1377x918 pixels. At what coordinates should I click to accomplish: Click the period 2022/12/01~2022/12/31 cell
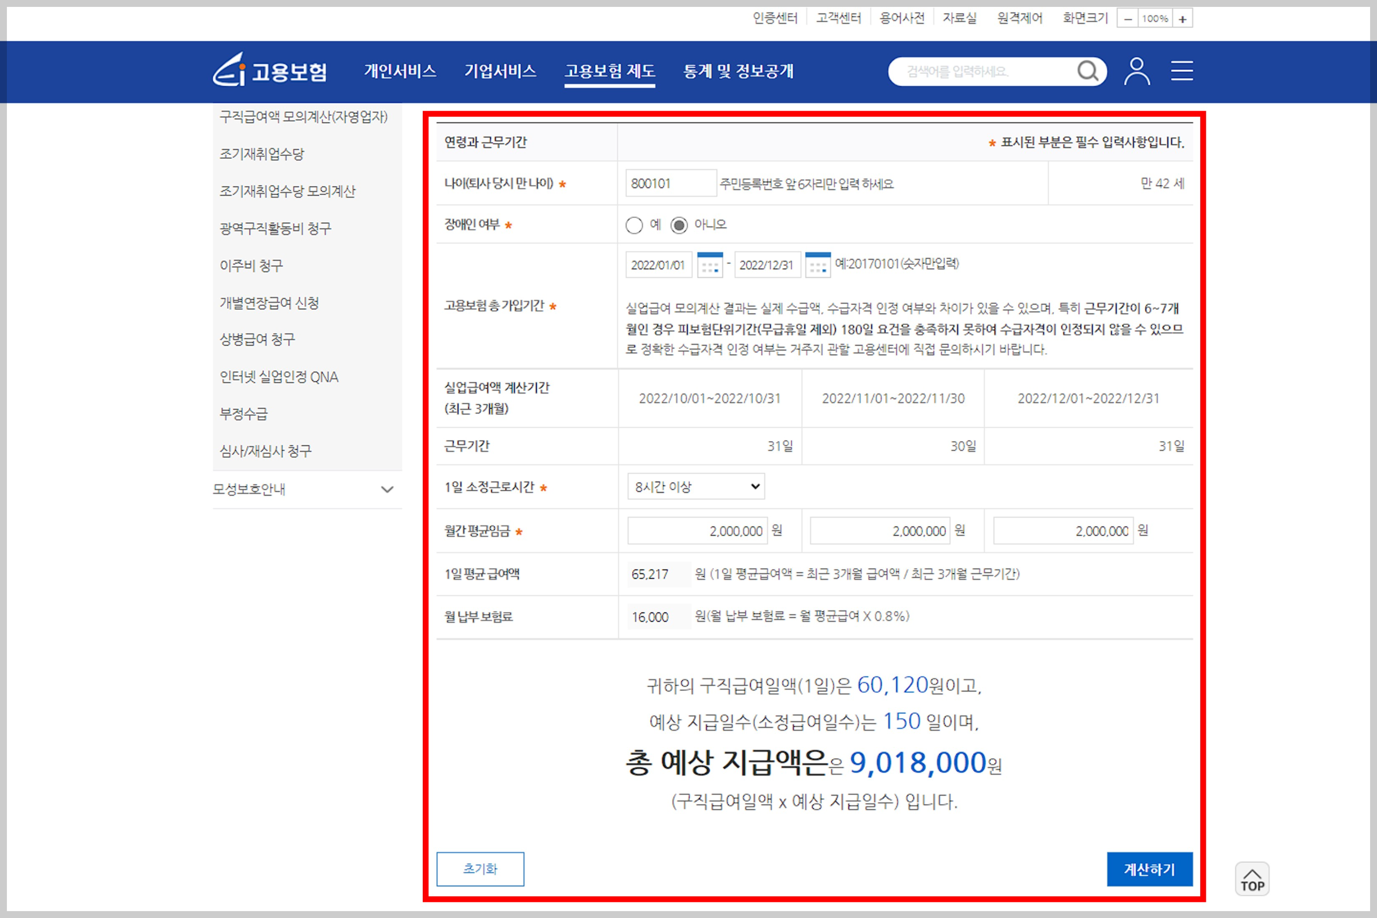1088,398
